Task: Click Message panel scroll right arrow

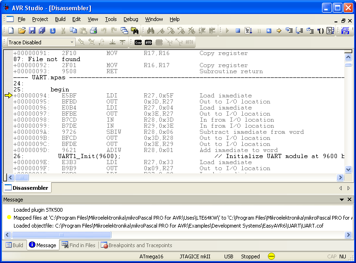Action: click(x=348, y=235)
